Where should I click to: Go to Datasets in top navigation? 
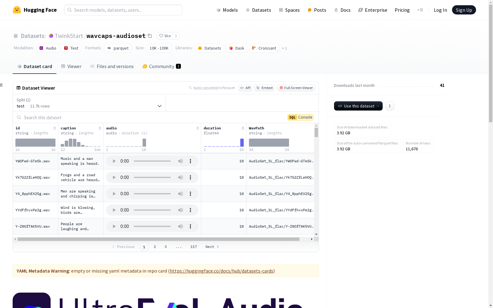(x=258, y=10)
